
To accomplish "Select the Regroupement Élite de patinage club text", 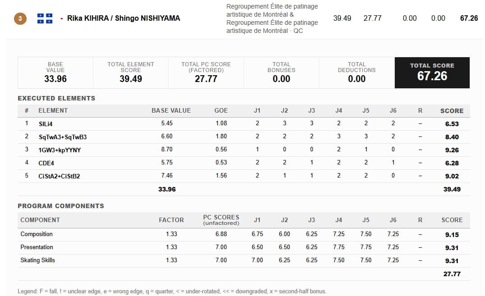I will tap(272, 18).
